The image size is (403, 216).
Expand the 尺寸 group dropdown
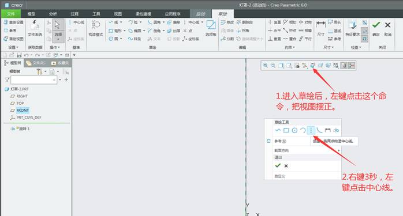tap(328, 47)
